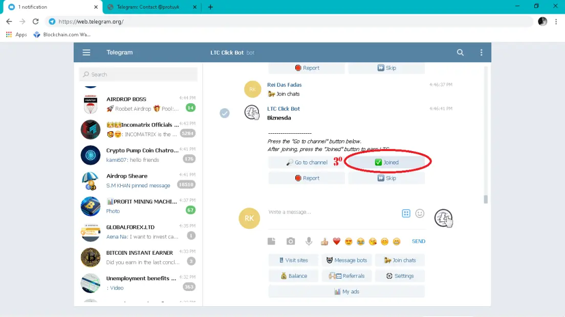This screenshot has width=565, height=317.
Task: Click the SEND button
Action: click(418, 241)
